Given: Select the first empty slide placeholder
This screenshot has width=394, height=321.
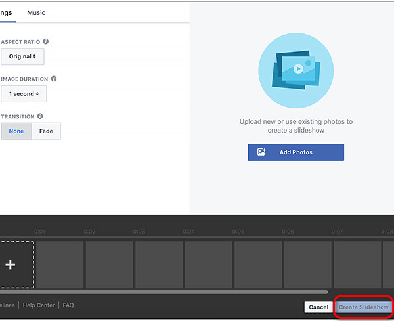Looking at the screenshot, I should (x=60, y=265).
